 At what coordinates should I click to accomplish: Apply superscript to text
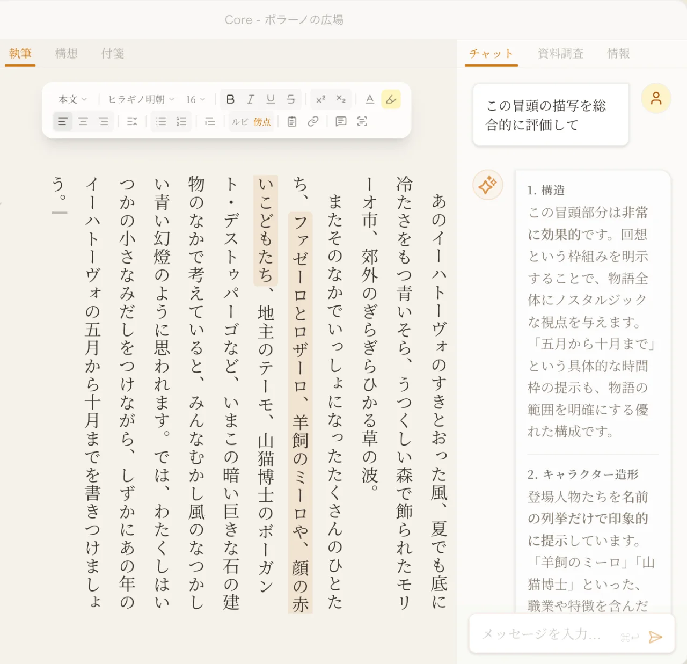[x=320, y=99]
